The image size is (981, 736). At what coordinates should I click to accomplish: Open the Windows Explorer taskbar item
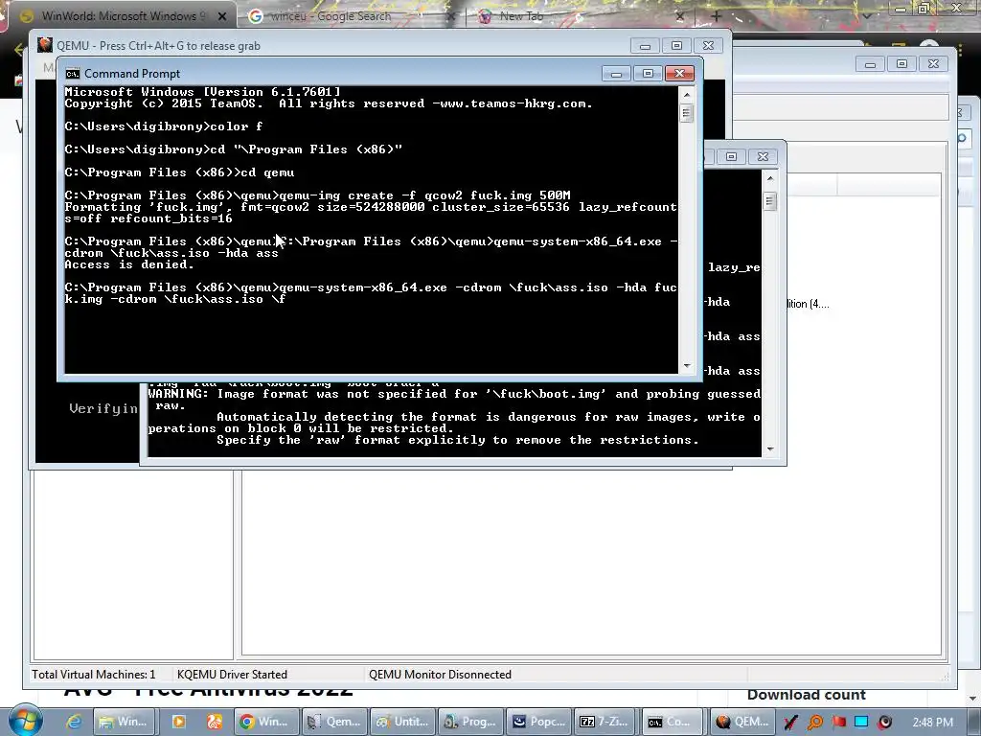[x=124, y=722]
